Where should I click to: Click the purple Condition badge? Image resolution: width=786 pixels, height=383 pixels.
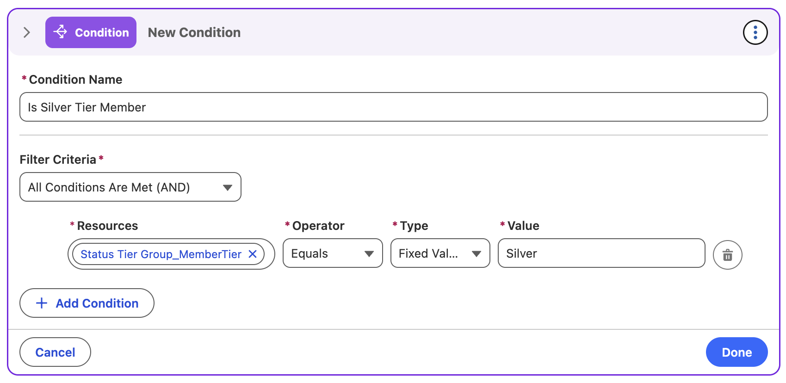pyautogui.click(x=91, y=32)
